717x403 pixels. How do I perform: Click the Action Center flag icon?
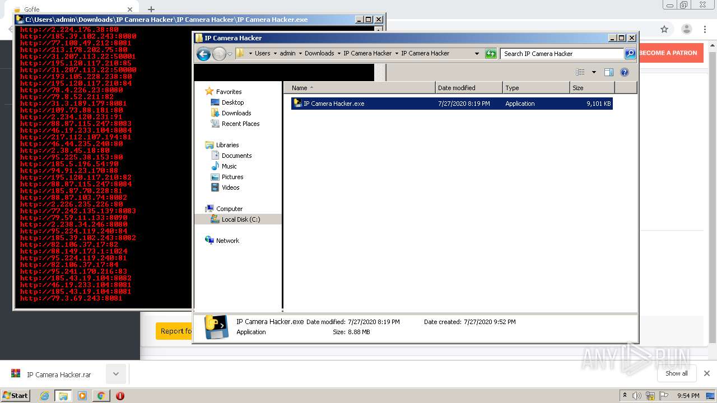point(664,396)
